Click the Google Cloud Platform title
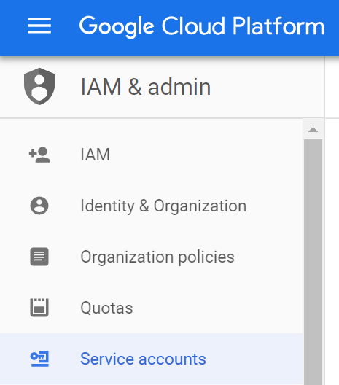This screenshot has width=339, height=385. click(202, 26)
